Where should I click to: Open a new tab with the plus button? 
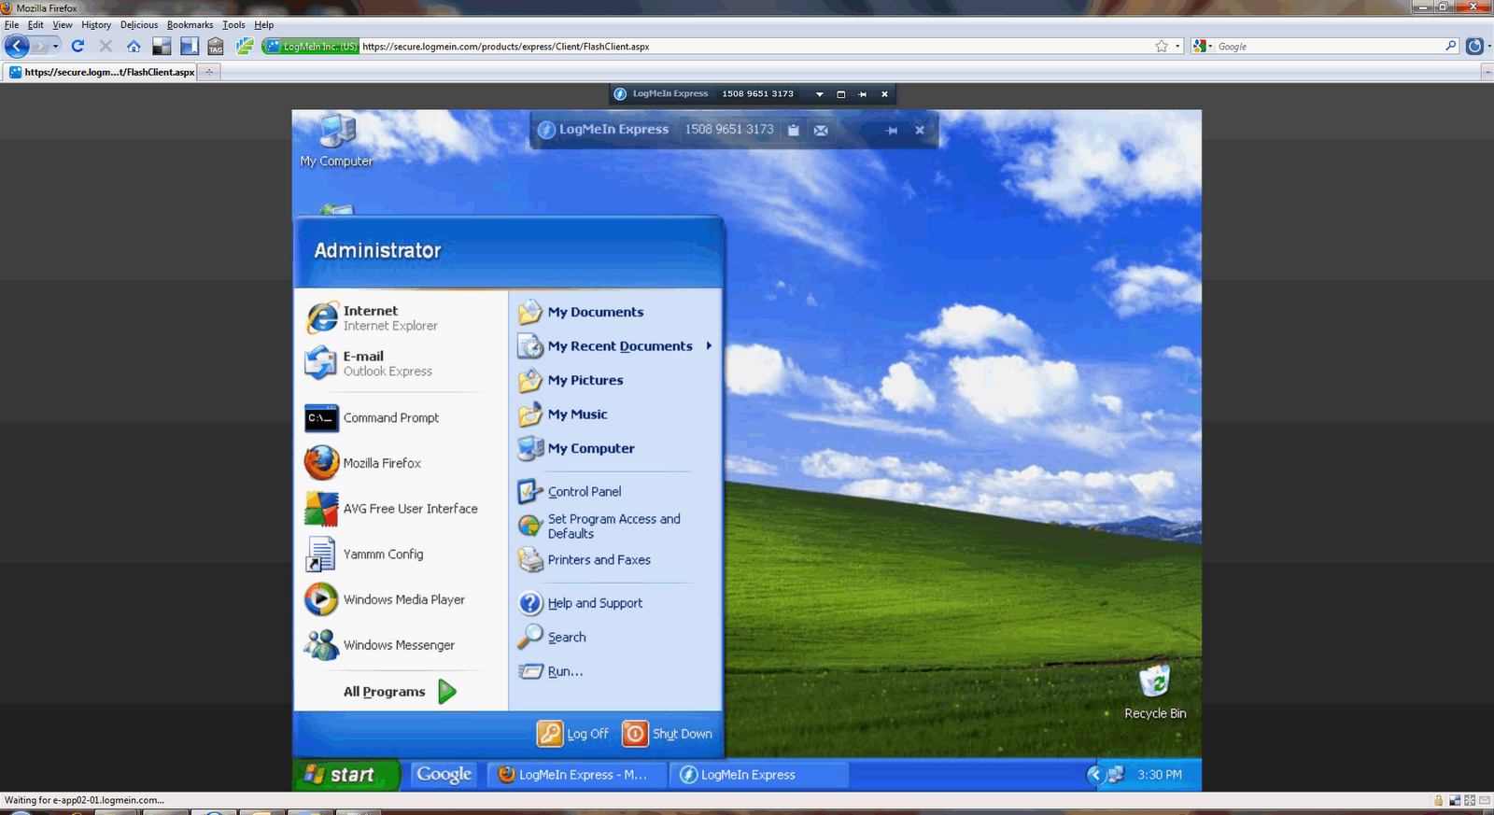point(209,72)
